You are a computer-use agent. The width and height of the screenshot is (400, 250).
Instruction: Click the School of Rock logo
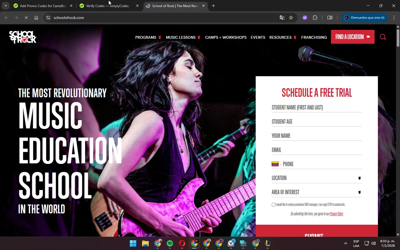(x=23, y=37)
